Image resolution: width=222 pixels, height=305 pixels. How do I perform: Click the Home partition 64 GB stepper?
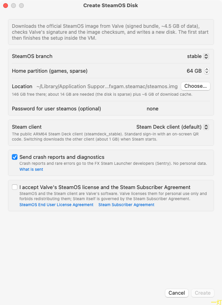click(x=207, y=71)
